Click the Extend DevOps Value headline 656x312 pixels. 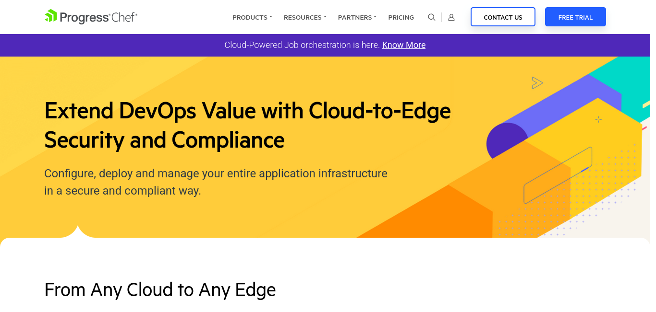[247, 125]
